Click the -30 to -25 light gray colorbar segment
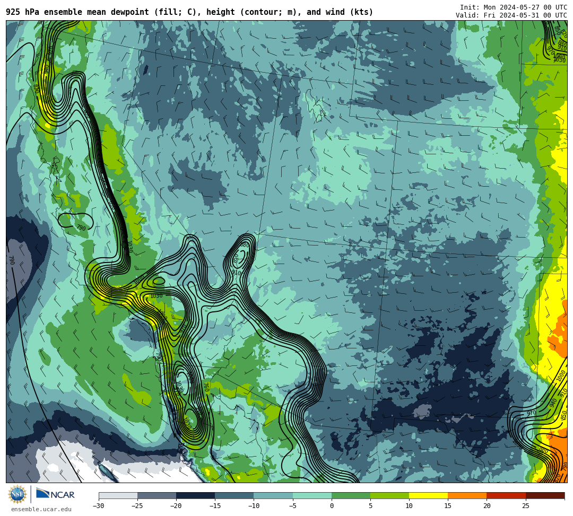573x516 pixels. 118,495
